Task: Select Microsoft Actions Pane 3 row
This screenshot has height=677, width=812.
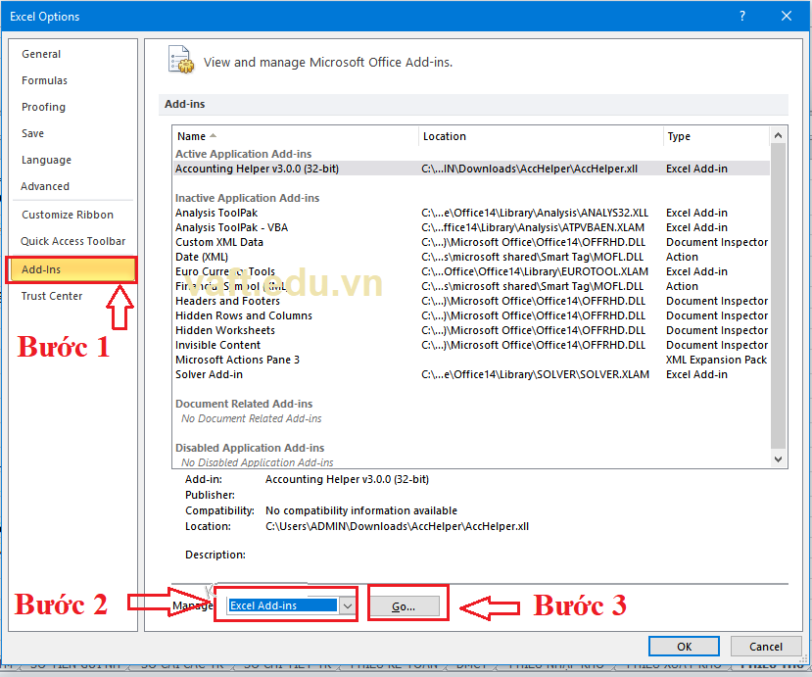Action: tap(471, 360)
